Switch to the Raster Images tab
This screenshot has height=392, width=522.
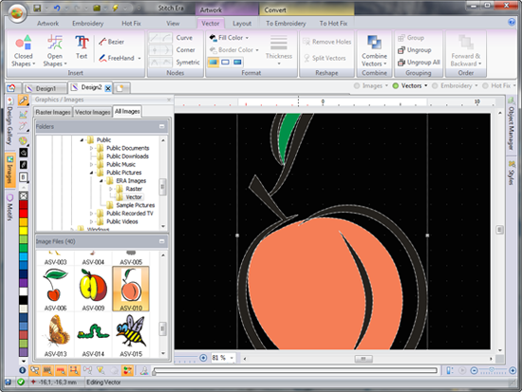[x=53, y=112]
